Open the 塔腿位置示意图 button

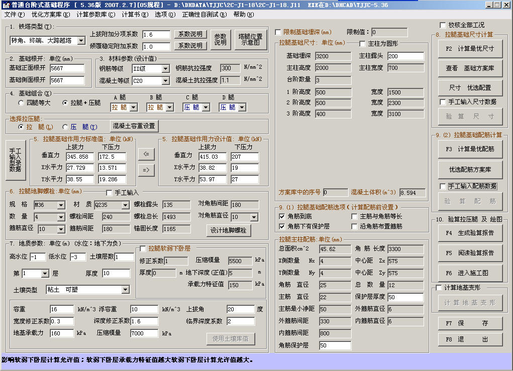tap(251, 40)
